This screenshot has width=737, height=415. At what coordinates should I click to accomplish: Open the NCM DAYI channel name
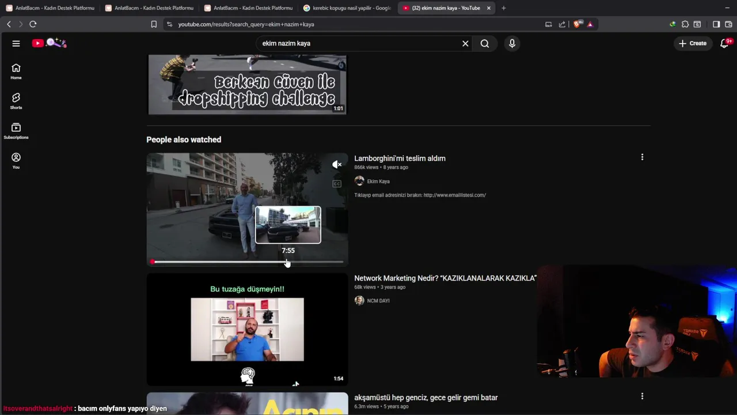tap(378, 301)
